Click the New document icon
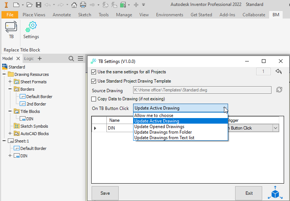The width and height of the screenshot is (290, 201). point(16,4)
